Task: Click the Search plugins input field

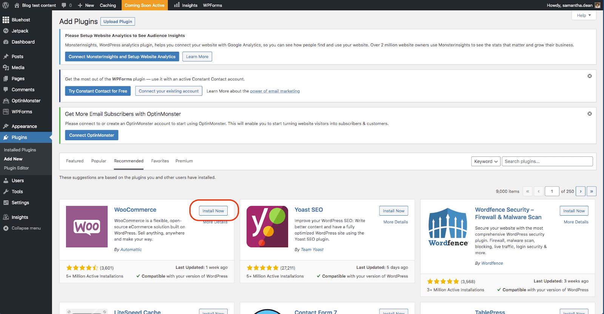Action: [547, 161]
